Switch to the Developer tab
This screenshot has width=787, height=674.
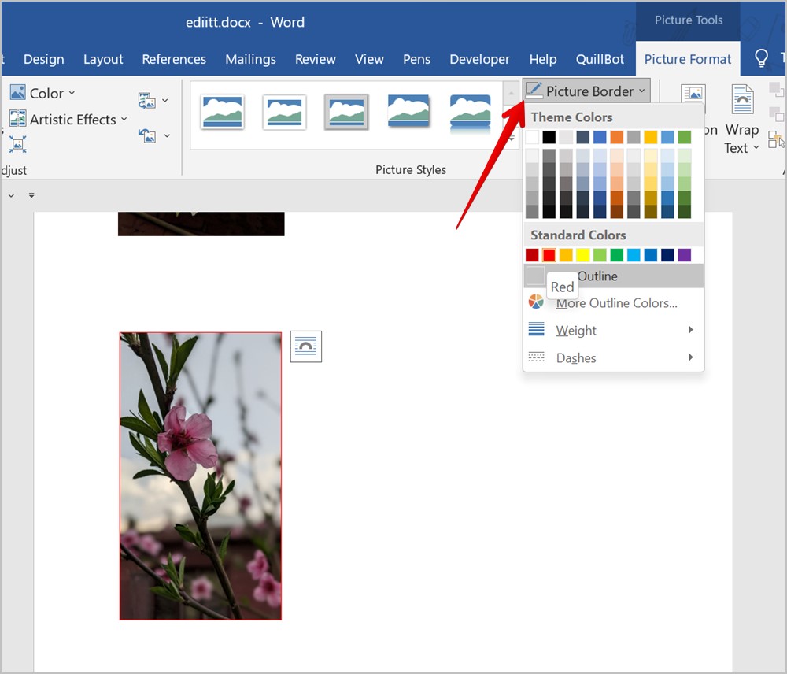coord(479,59)
